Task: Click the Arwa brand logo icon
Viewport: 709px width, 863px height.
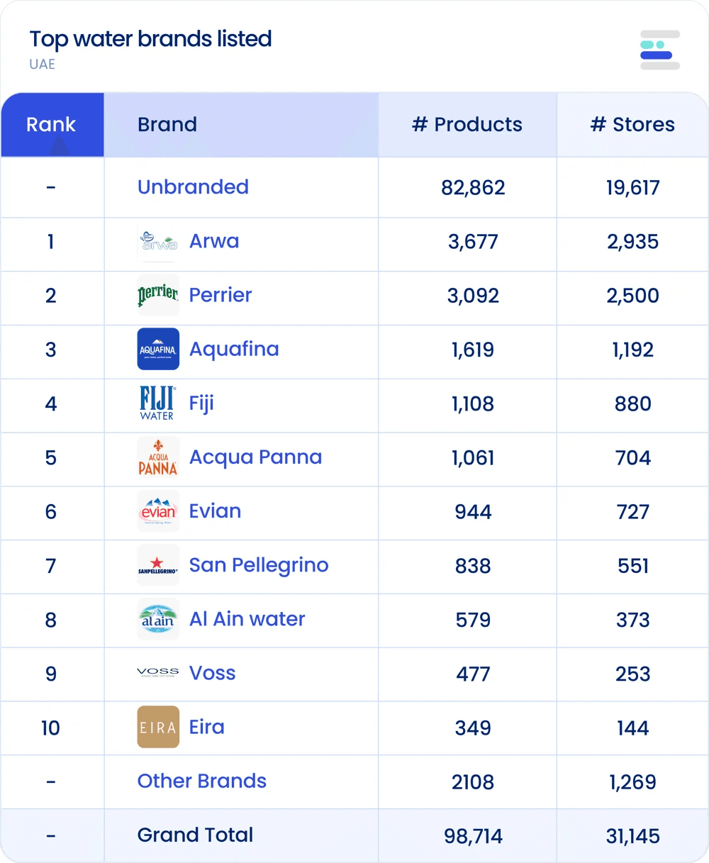Action: click(x=158, y=241)
